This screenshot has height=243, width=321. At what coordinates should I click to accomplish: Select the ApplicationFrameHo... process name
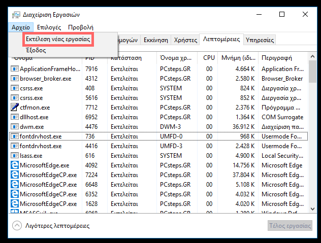tap(50, 69)
